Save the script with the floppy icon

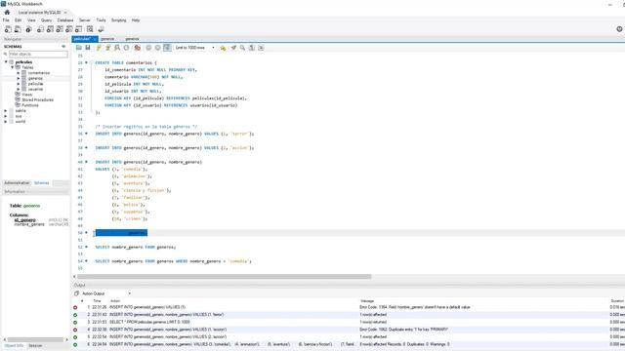[88, 48]
